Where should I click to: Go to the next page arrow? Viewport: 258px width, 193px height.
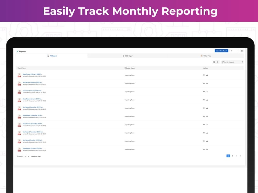tap(236, 156)
